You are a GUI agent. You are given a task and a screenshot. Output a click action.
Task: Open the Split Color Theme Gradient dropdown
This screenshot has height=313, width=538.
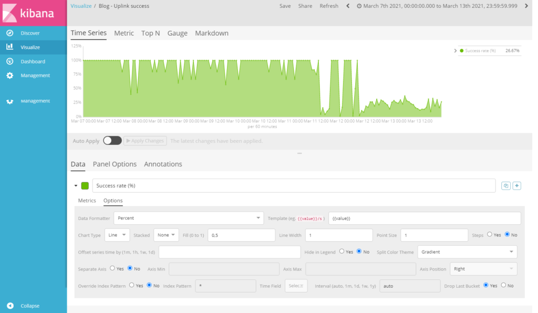pyautogui.click(x=467, y=252)
